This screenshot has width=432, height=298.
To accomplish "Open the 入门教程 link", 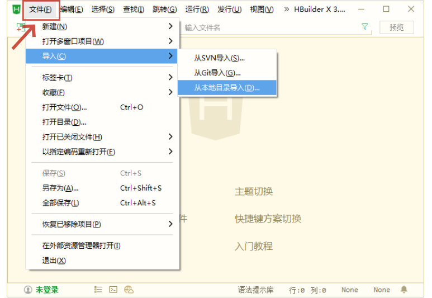I will (253, 246).
